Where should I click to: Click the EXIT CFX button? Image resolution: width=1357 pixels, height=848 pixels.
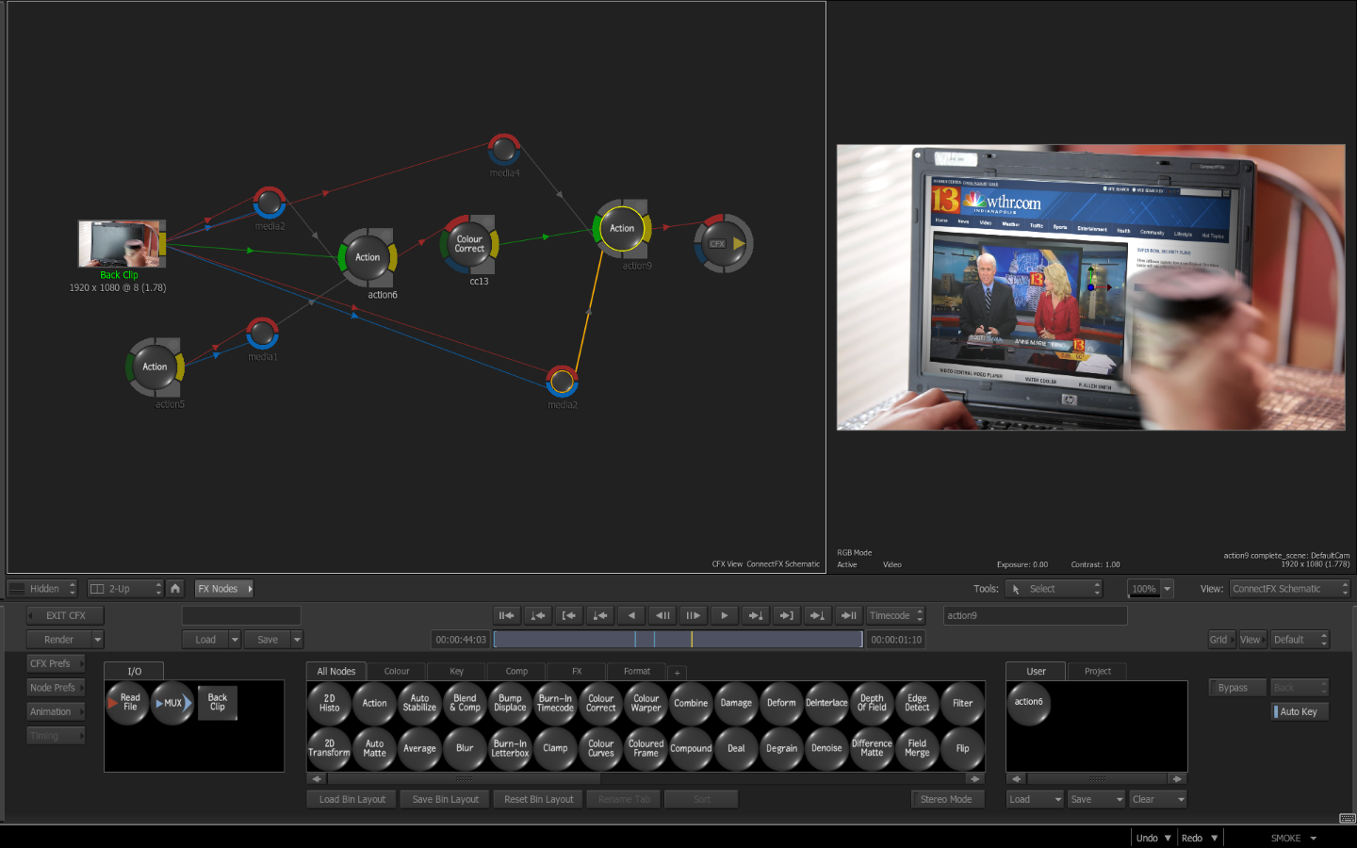(x=65, y=616)
